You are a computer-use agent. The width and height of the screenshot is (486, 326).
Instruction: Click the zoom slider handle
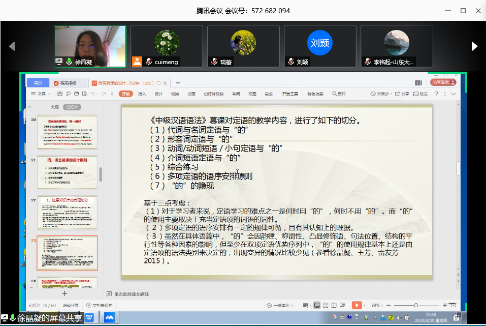[416, 305]
